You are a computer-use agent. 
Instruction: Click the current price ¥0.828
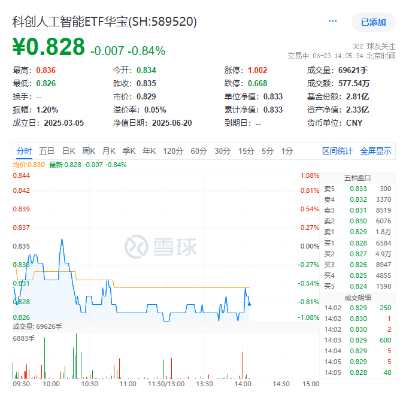[49, 47]
